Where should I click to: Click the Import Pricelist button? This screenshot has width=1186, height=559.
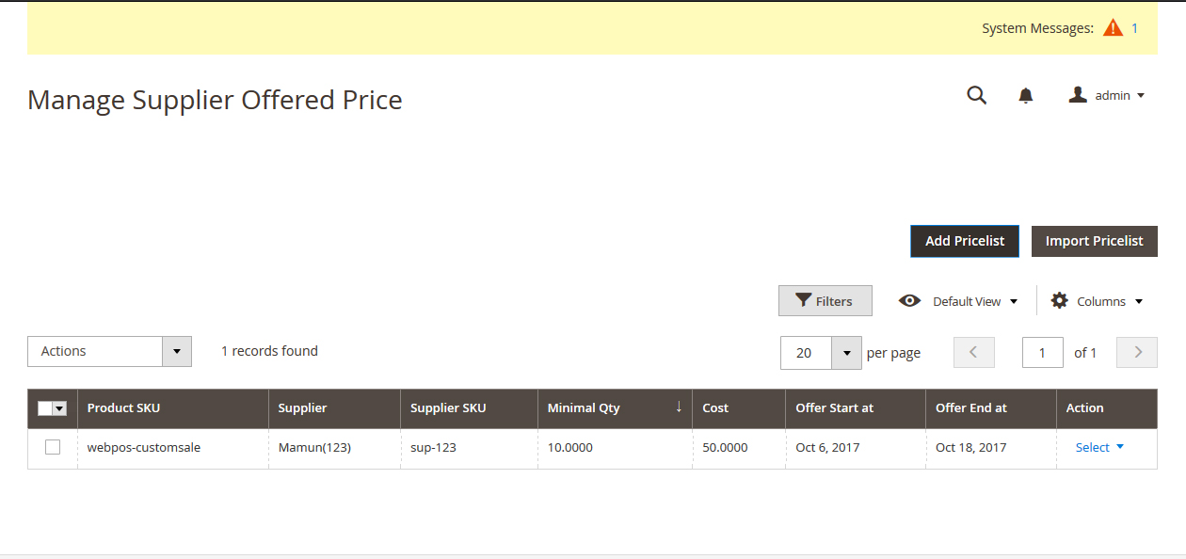point(1095,241)
